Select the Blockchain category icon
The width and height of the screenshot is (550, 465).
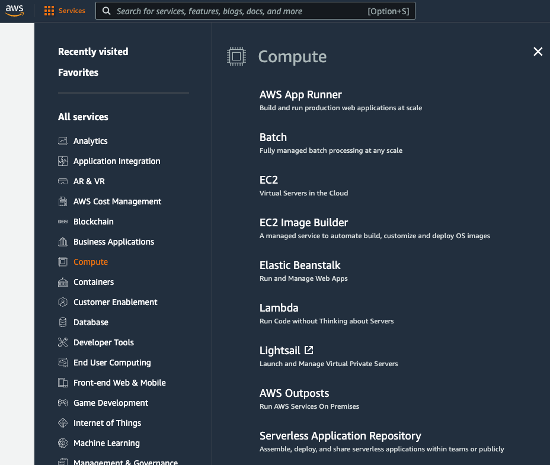(x=63, y=222)
